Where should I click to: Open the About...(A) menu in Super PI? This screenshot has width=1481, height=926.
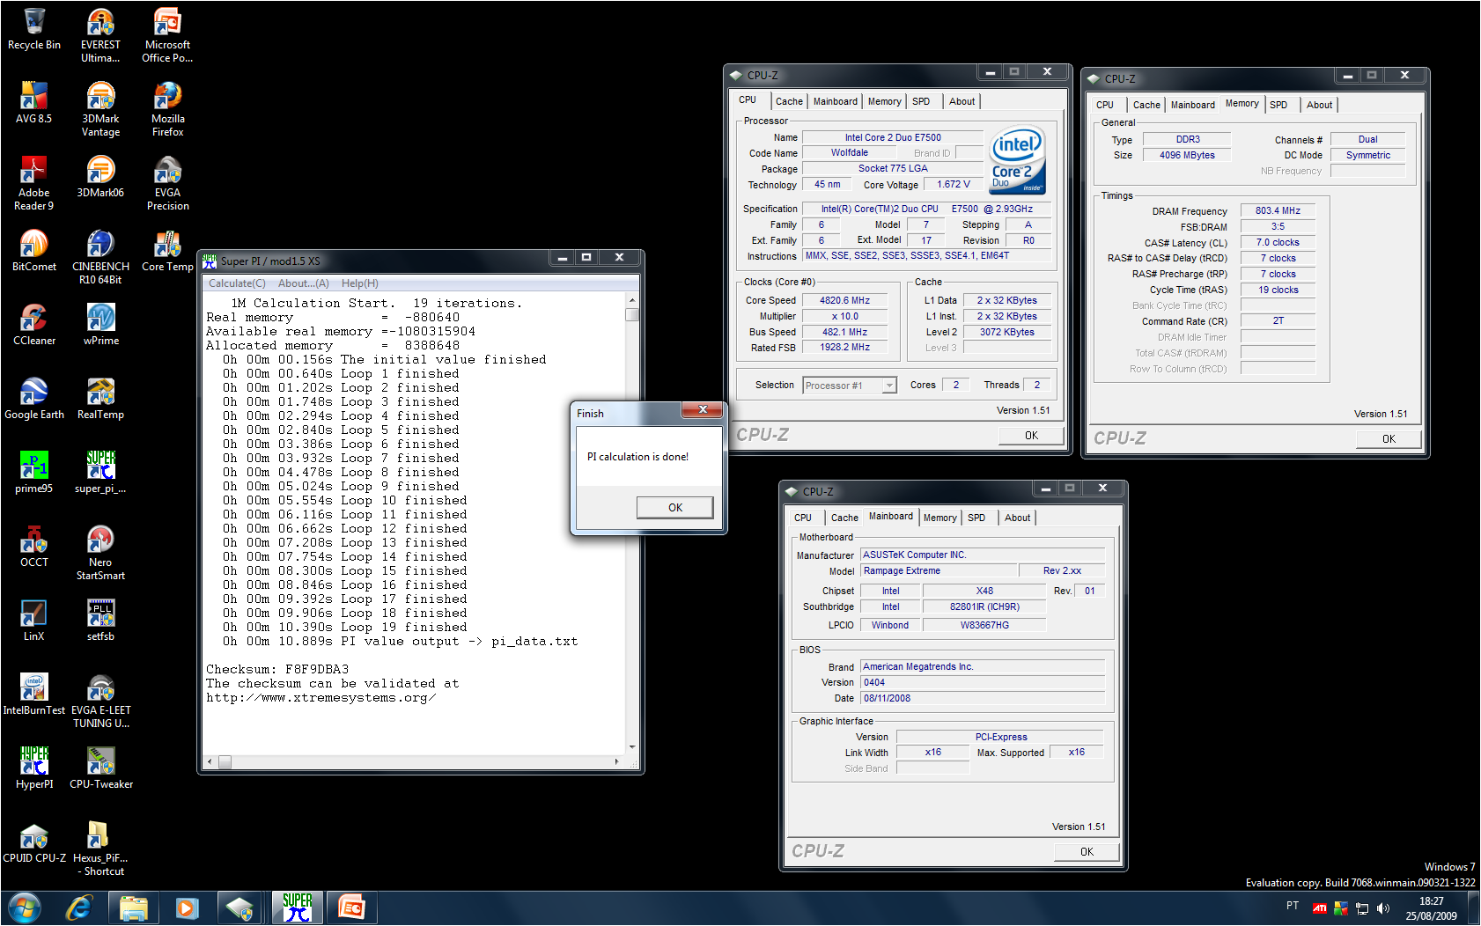point(304,283)
